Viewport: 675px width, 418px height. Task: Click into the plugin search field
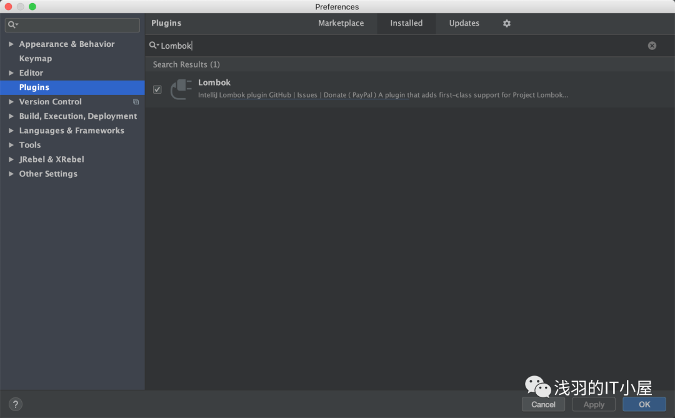[401, 46]
